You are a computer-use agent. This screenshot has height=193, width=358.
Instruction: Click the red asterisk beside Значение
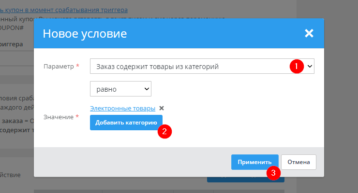77,117
